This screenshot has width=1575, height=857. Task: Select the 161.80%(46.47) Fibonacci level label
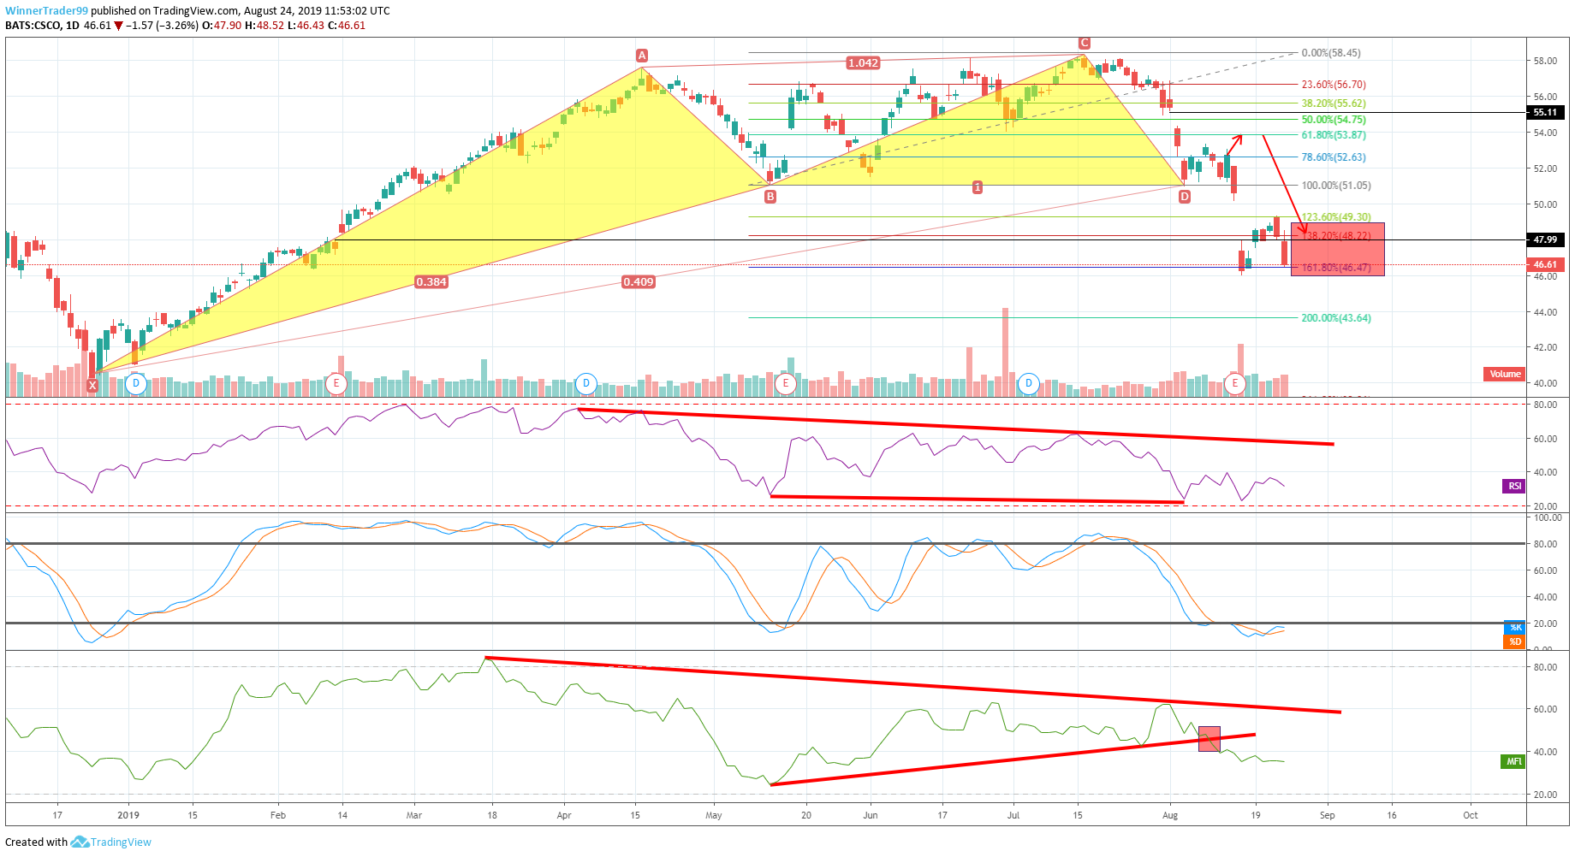click(x=1336, y=268)
